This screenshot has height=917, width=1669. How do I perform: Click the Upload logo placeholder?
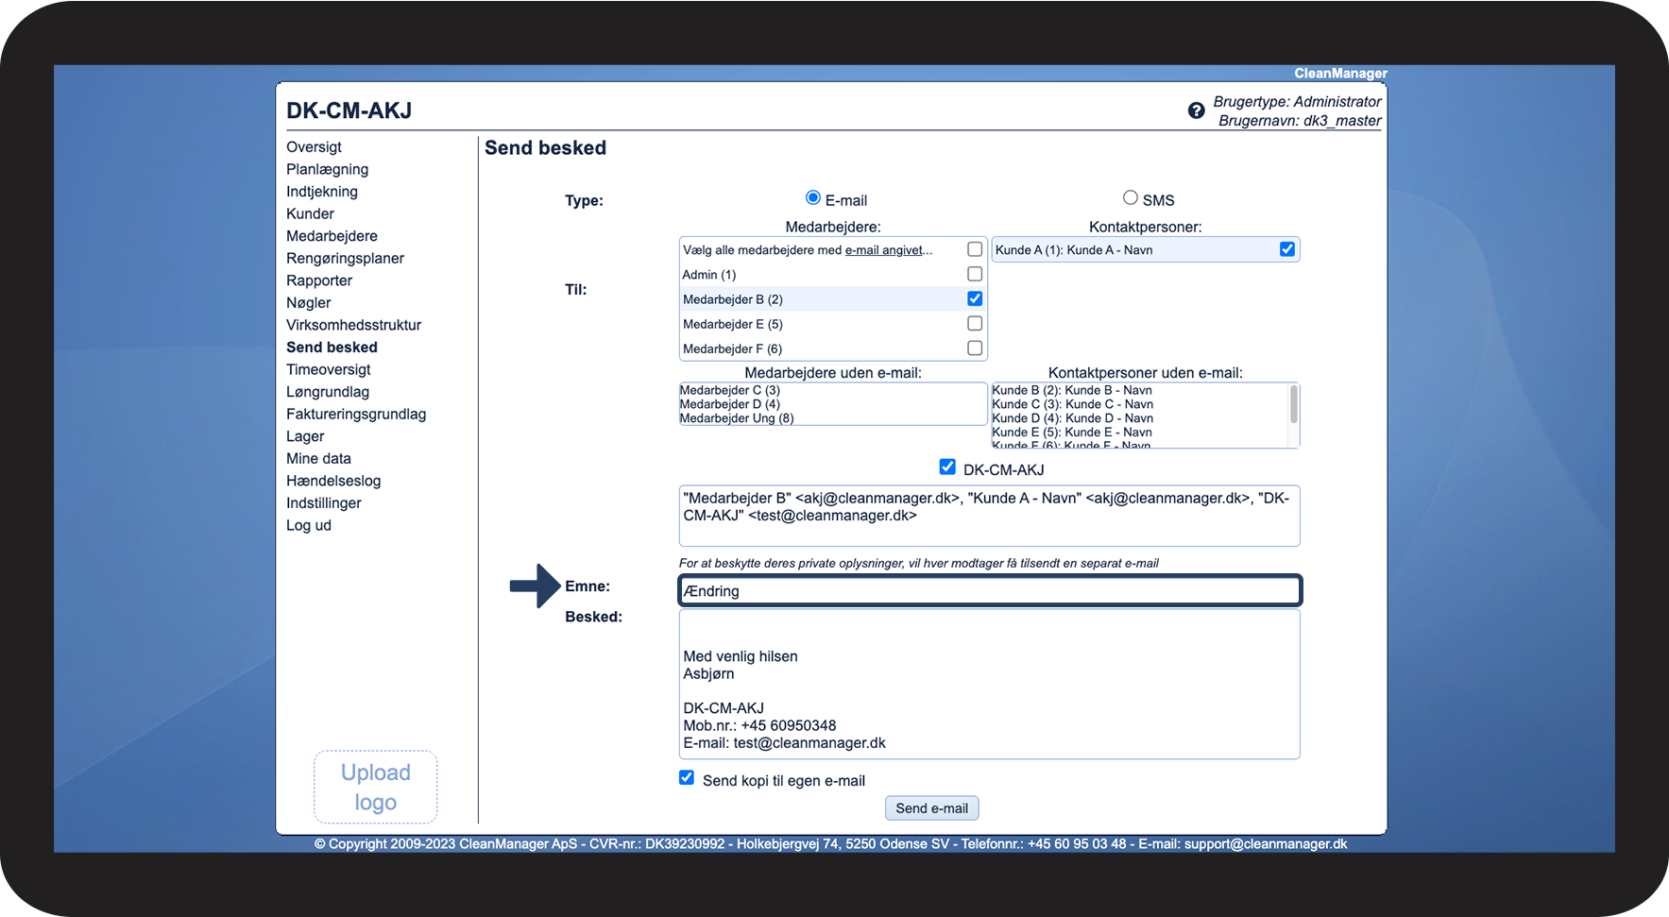375,787
